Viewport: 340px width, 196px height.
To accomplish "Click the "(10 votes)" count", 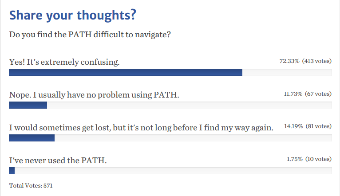I will coord(319,159).
